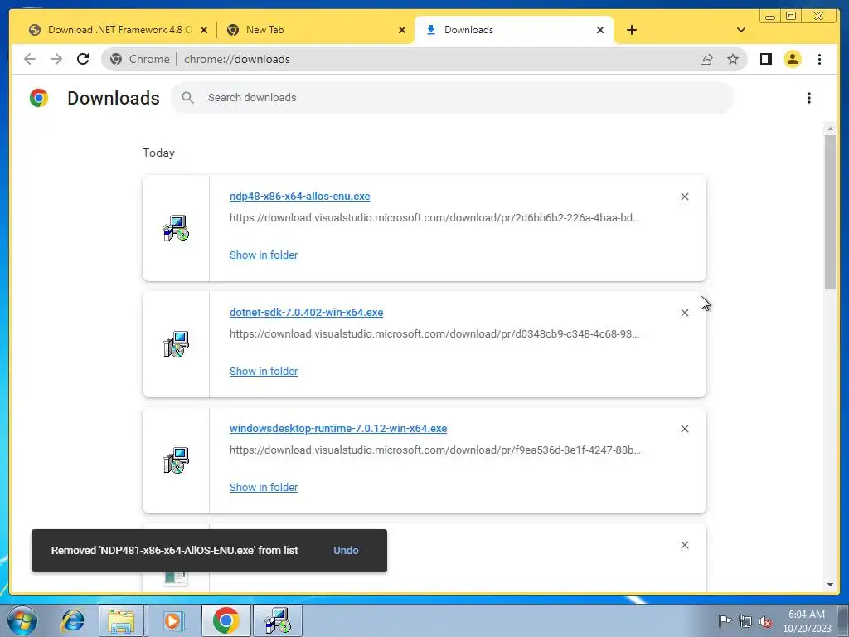Close the Download .NET Framework 4.8 tab
Viewport: 849px width, 637px height.
pos(204,30)
